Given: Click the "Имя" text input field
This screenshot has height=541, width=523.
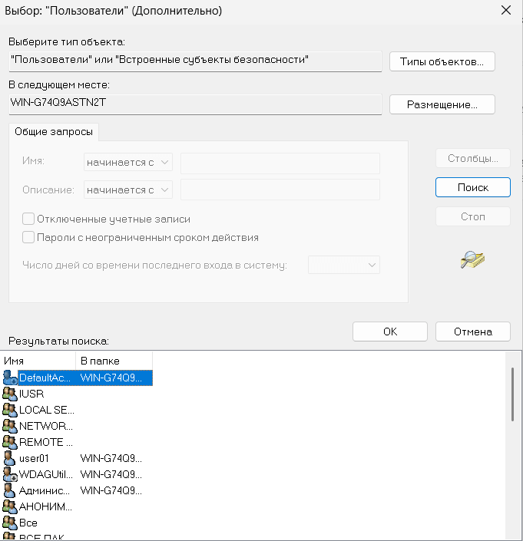Looking at the screenshot, I should click(x=280, y=163).
